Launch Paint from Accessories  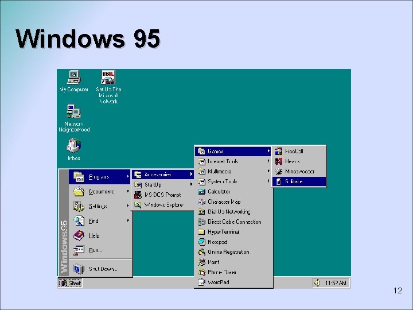pos(233,262)
